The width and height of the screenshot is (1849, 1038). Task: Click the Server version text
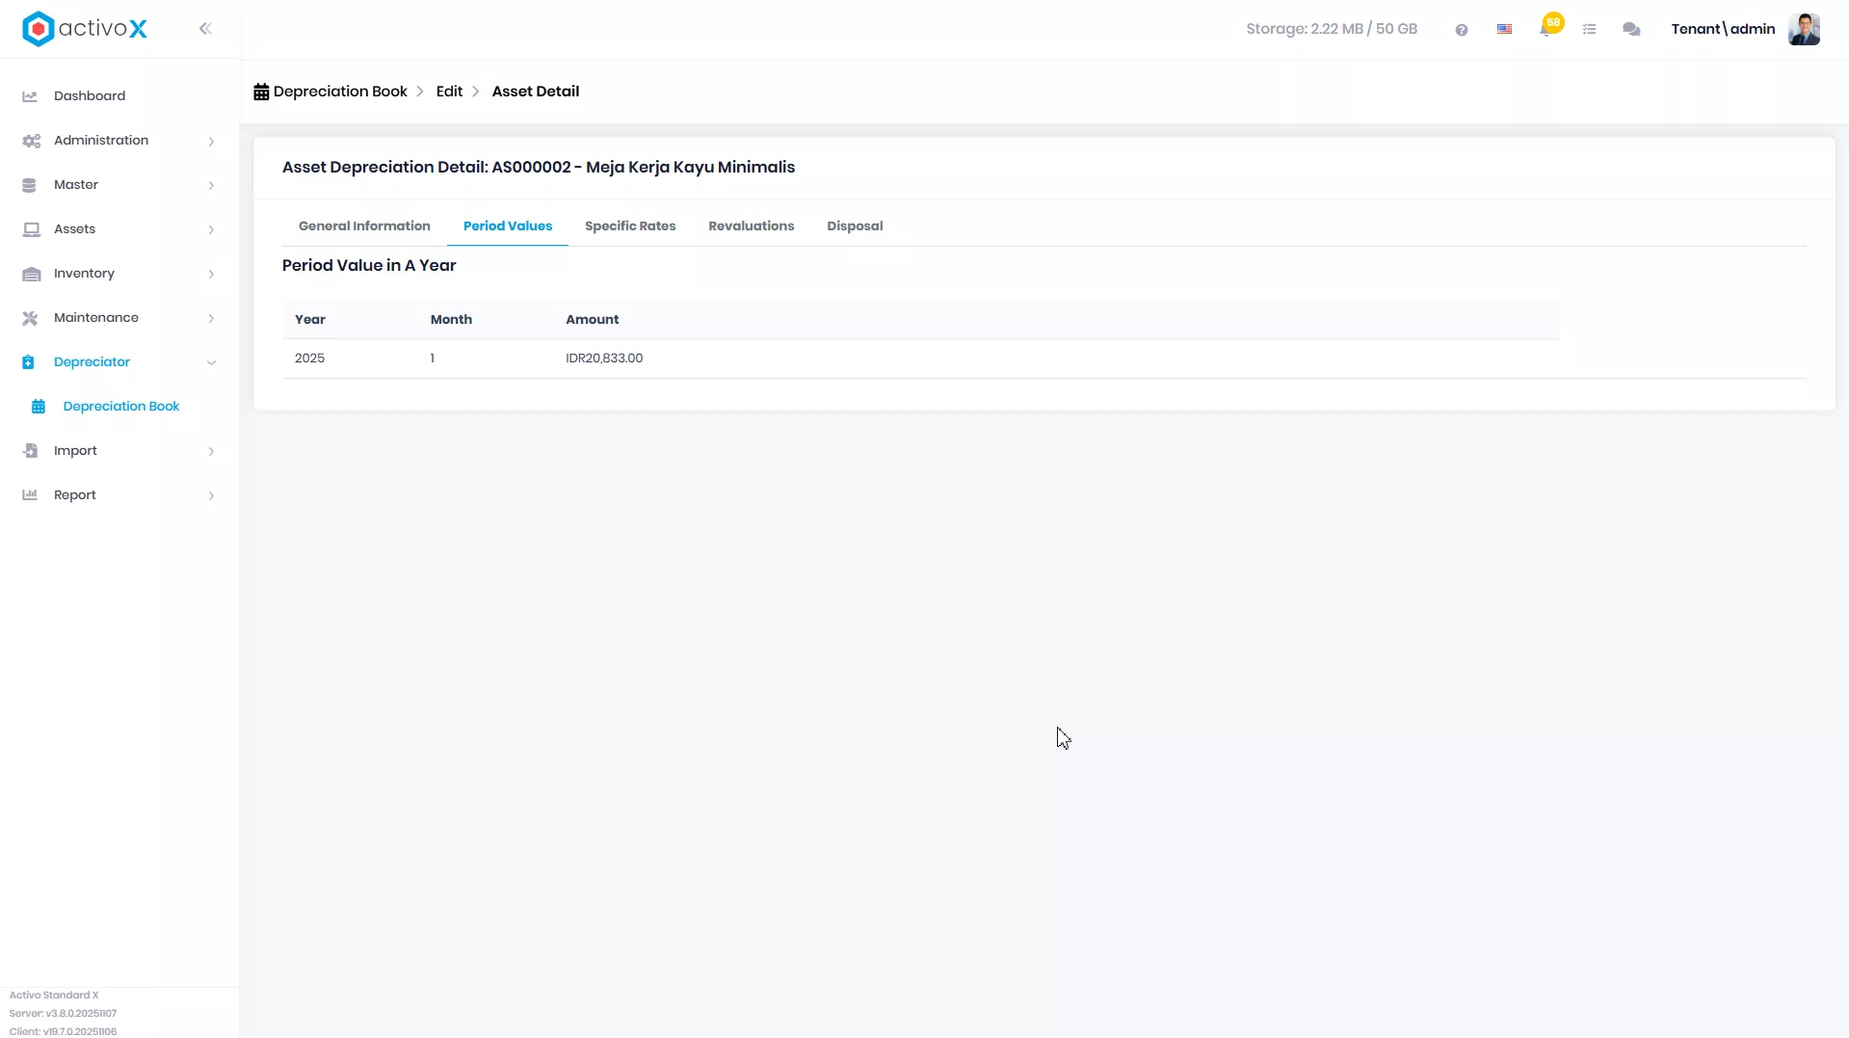coord(63,1014)
